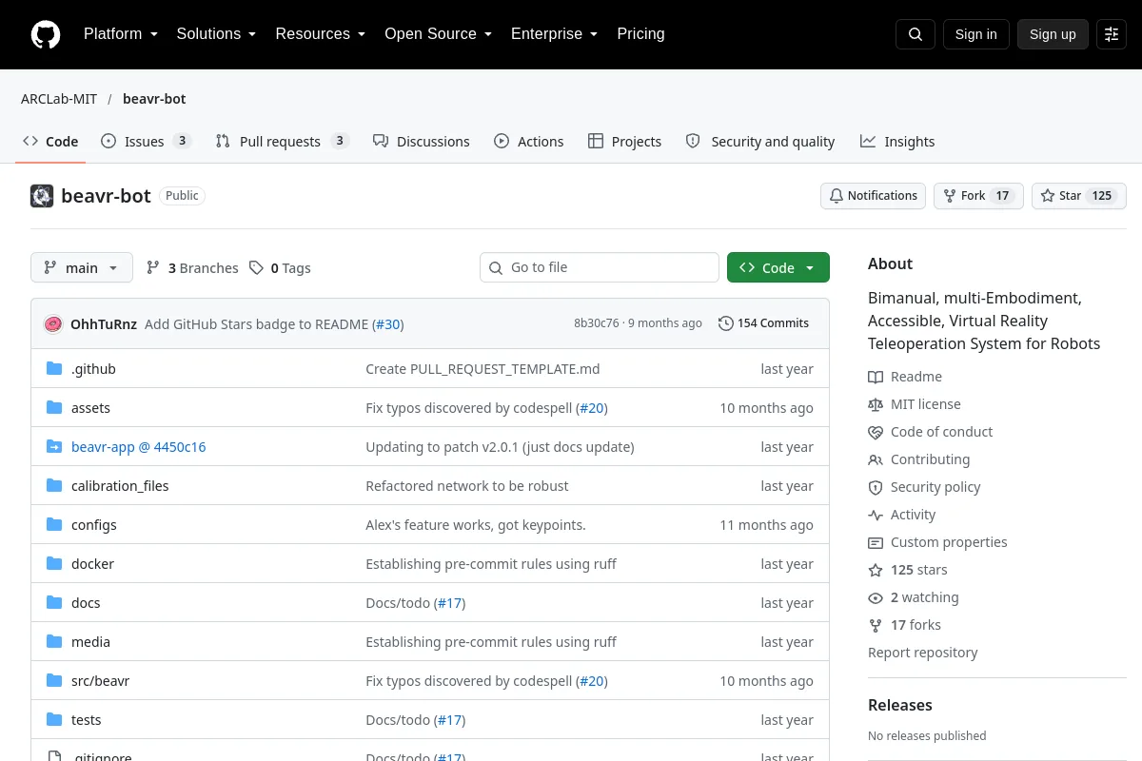Star the repository with Star button
1142x761 pixels.
pyautogui.click(x=1079, y=196)
